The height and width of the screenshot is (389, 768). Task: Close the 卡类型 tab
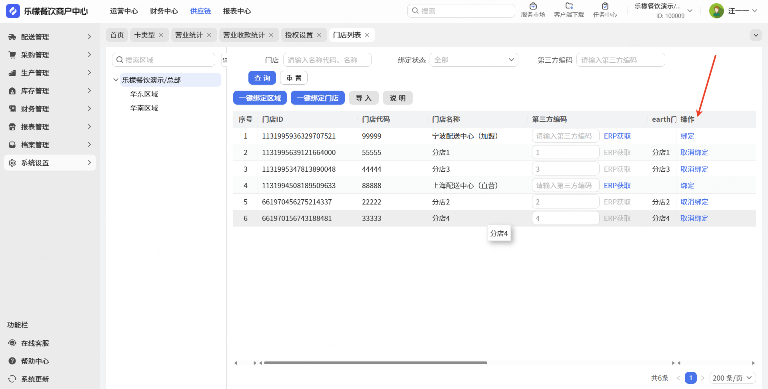point(161,35)
